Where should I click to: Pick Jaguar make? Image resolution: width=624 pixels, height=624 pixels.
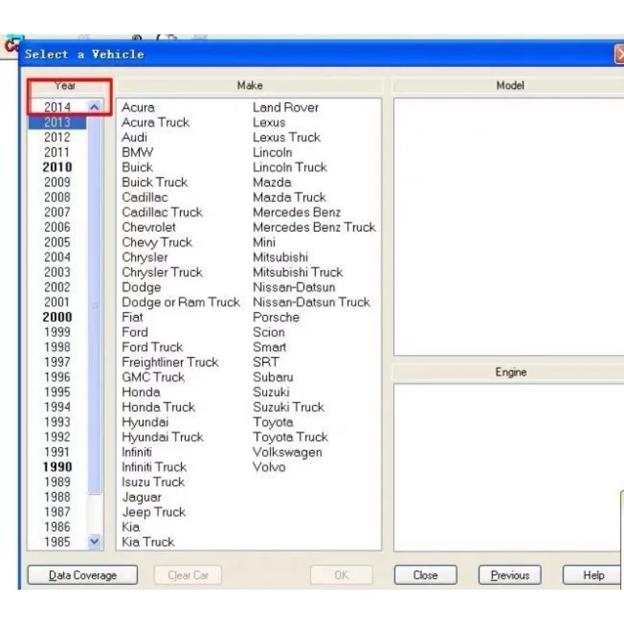tap(142, 497)
